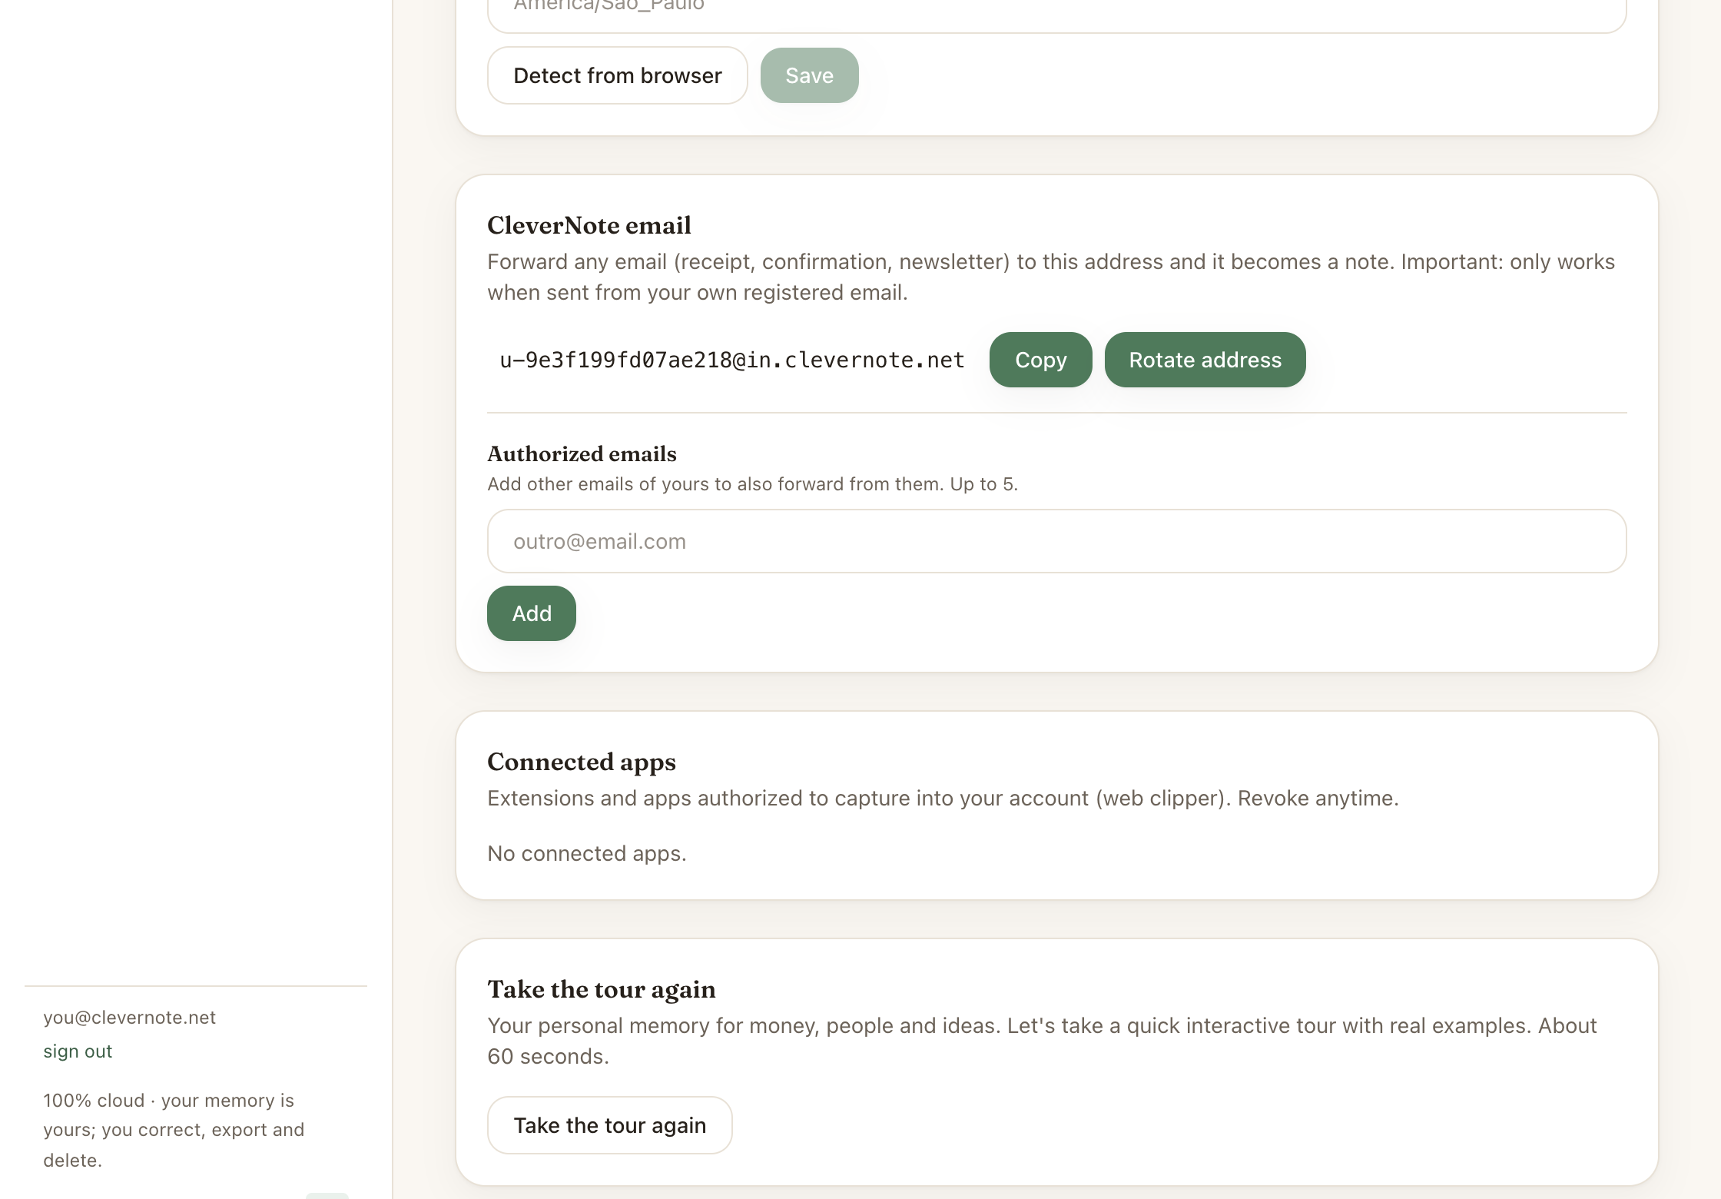Click the Connected apps heading
Viewport: 1721px width, 1199px height.
pos(582,762)
